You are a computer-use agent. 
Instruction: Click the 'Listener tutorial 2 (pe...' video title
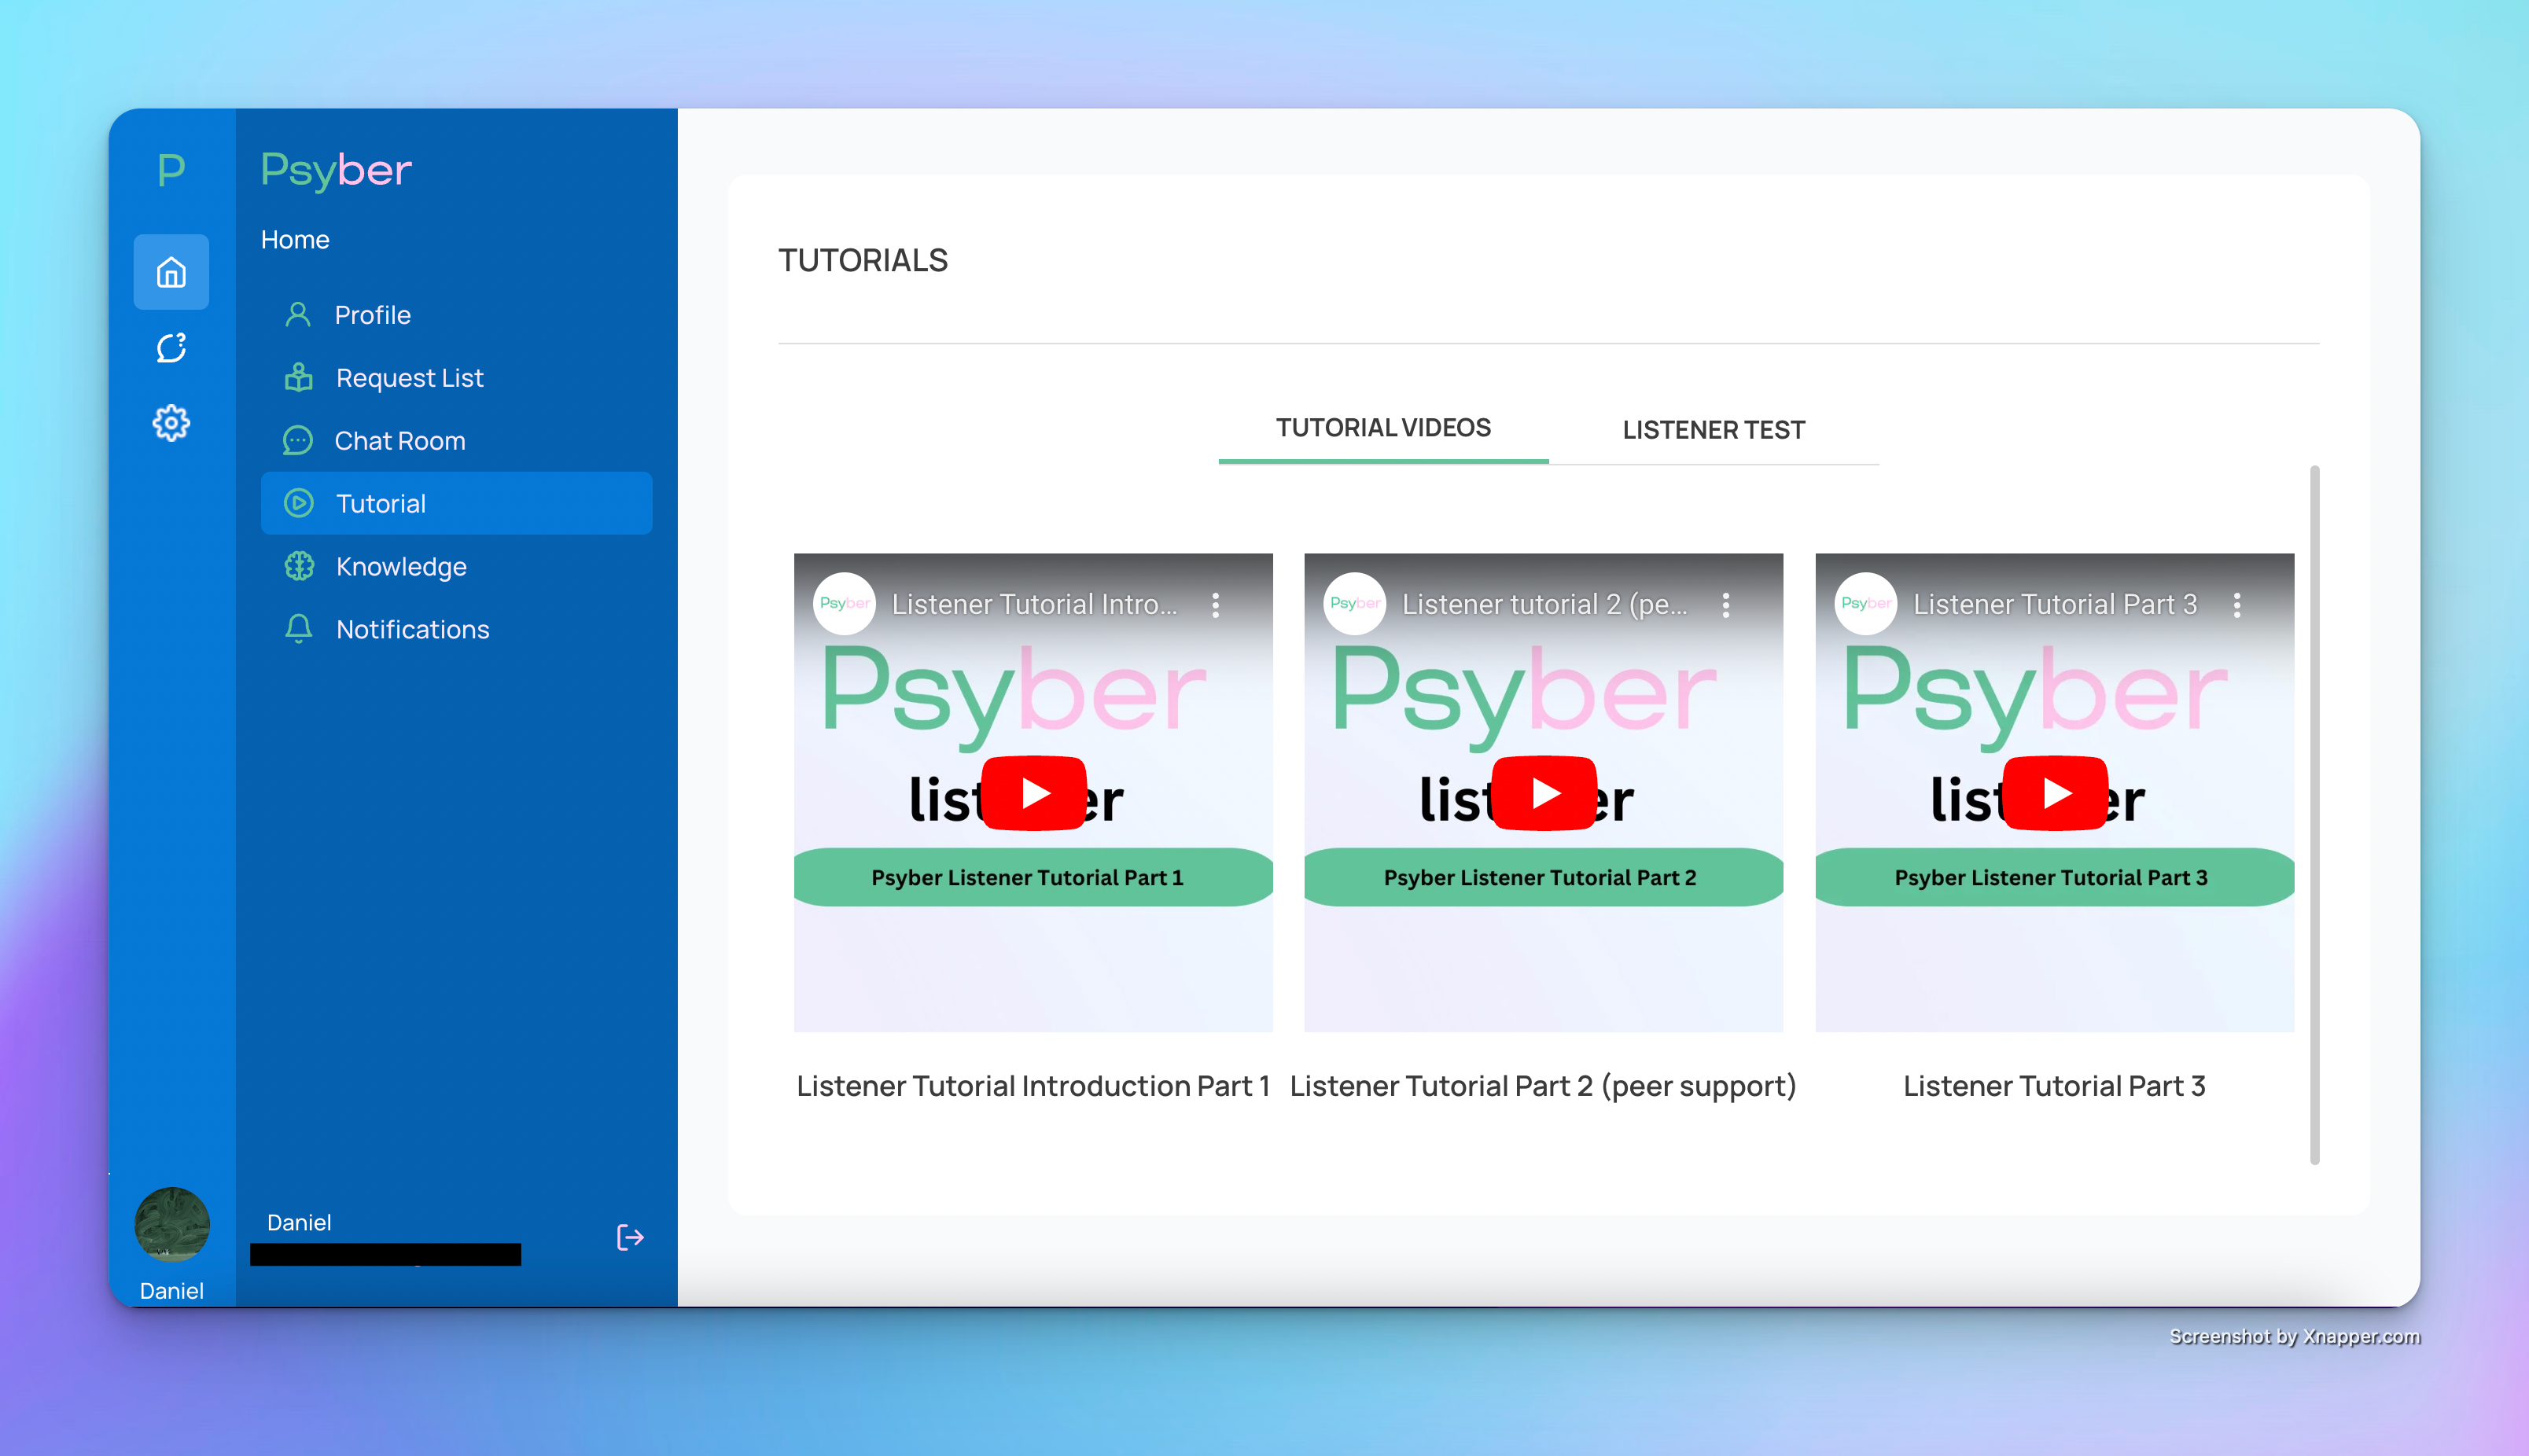point(1544,605)
